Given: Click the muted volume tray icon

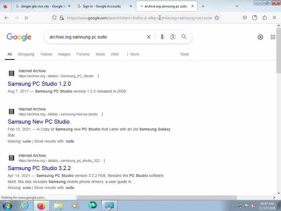Looking at the screenshot, I should pos(253,206).
